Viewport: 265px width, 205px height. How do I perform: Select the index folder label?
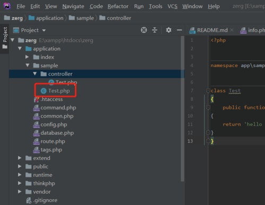point(47,57)
